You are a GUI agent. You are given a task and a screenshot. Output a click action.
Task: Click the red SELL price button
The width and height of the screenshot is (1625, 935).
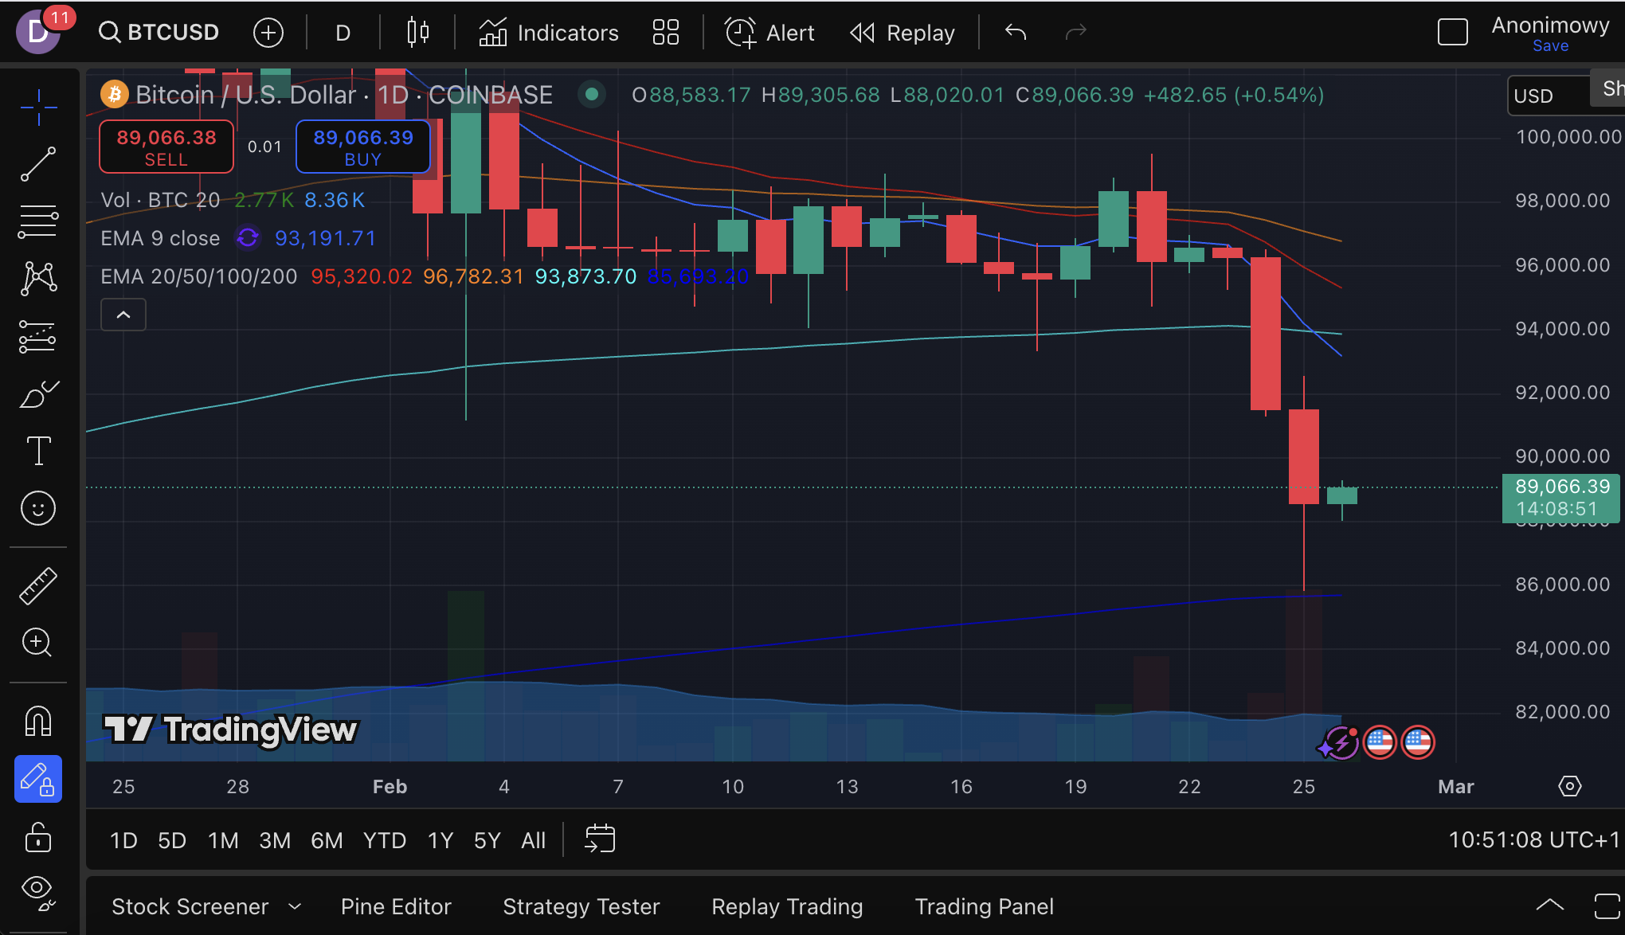[x=166, y=147]
